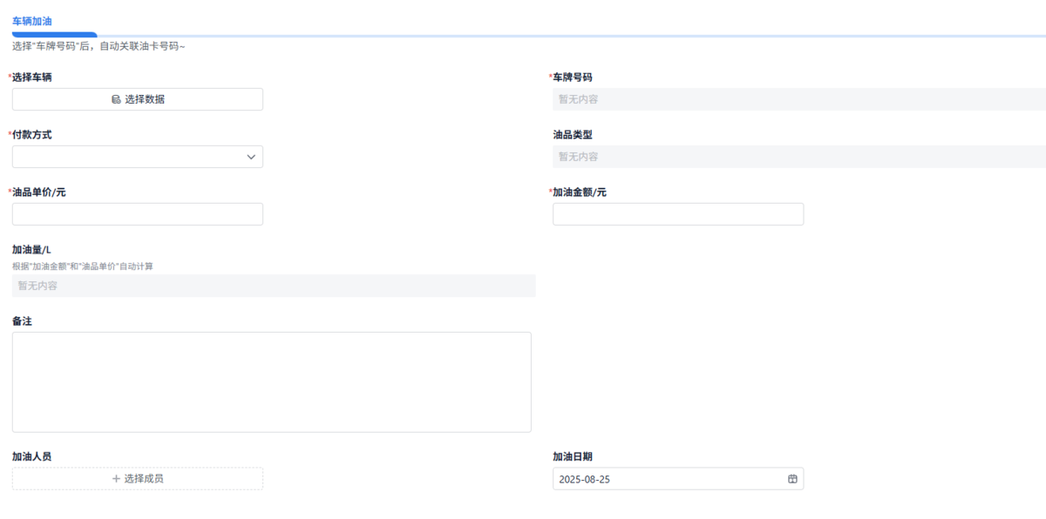The width and height of the screenshot is (1046, 519).
Task: Click the plus icon in 选择成员
Action: 116,479
